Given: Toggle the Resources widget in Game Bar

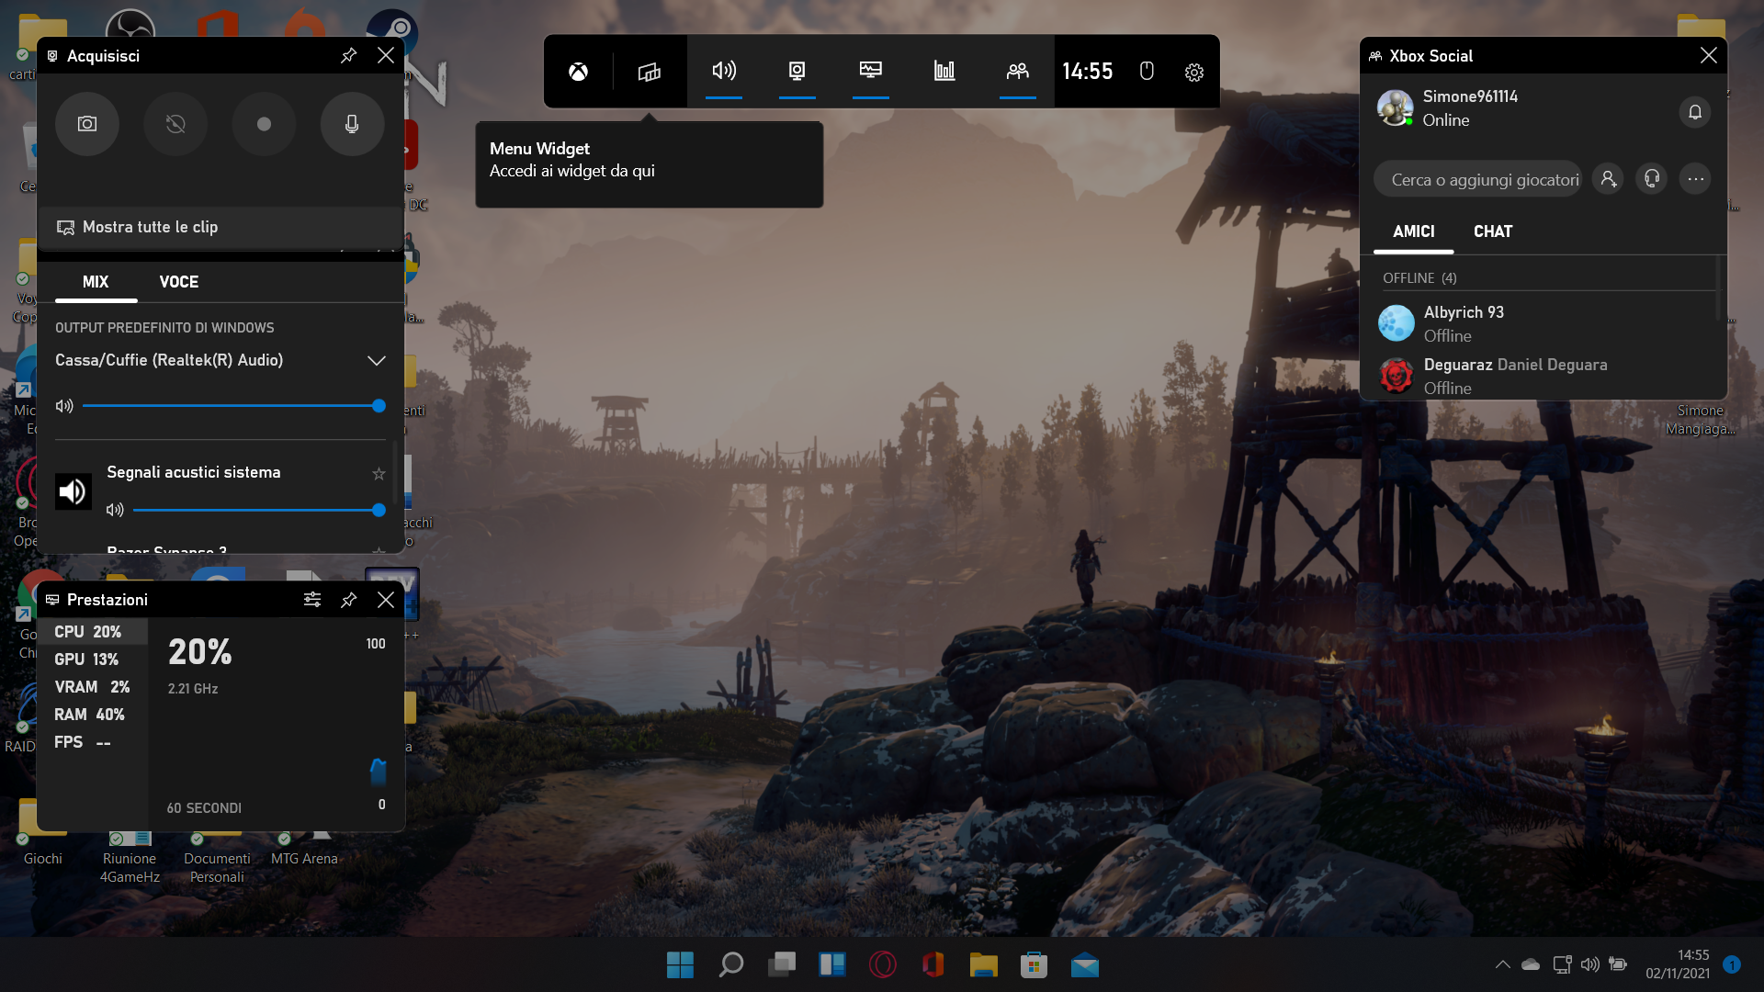Looking at the screenshot, I should 944,71.
